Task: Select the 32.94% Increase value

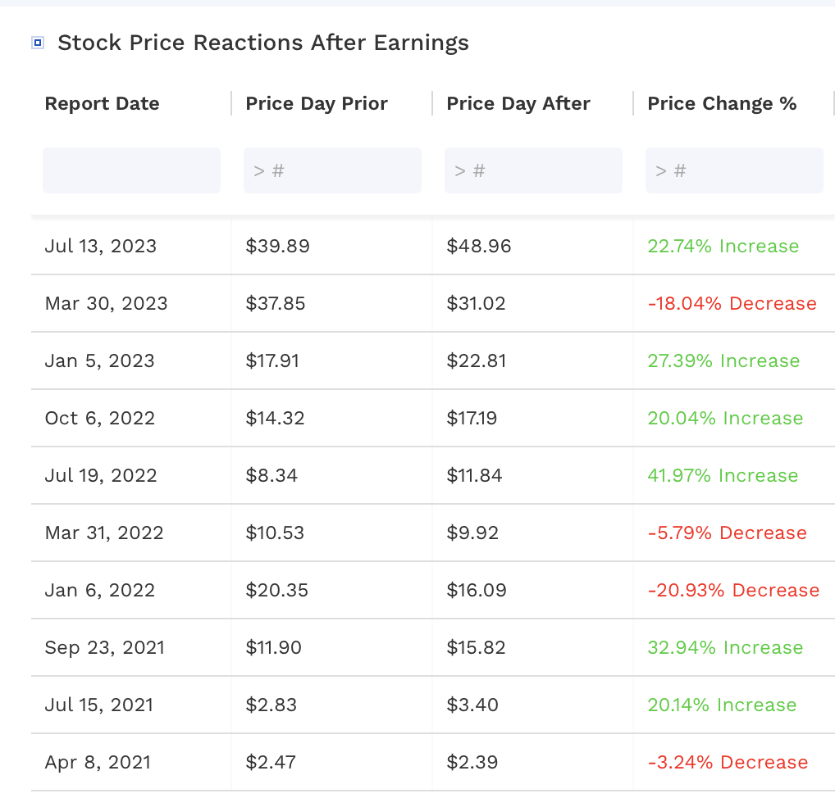Action: (x=723, y=647)
